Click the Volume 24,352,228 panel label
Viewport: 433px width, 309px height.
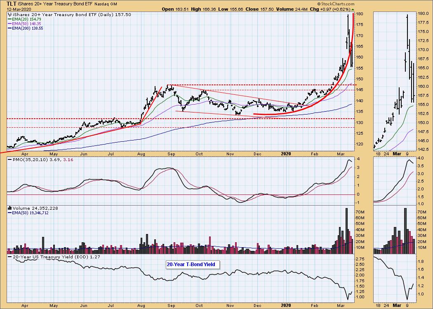pos(33,208)
